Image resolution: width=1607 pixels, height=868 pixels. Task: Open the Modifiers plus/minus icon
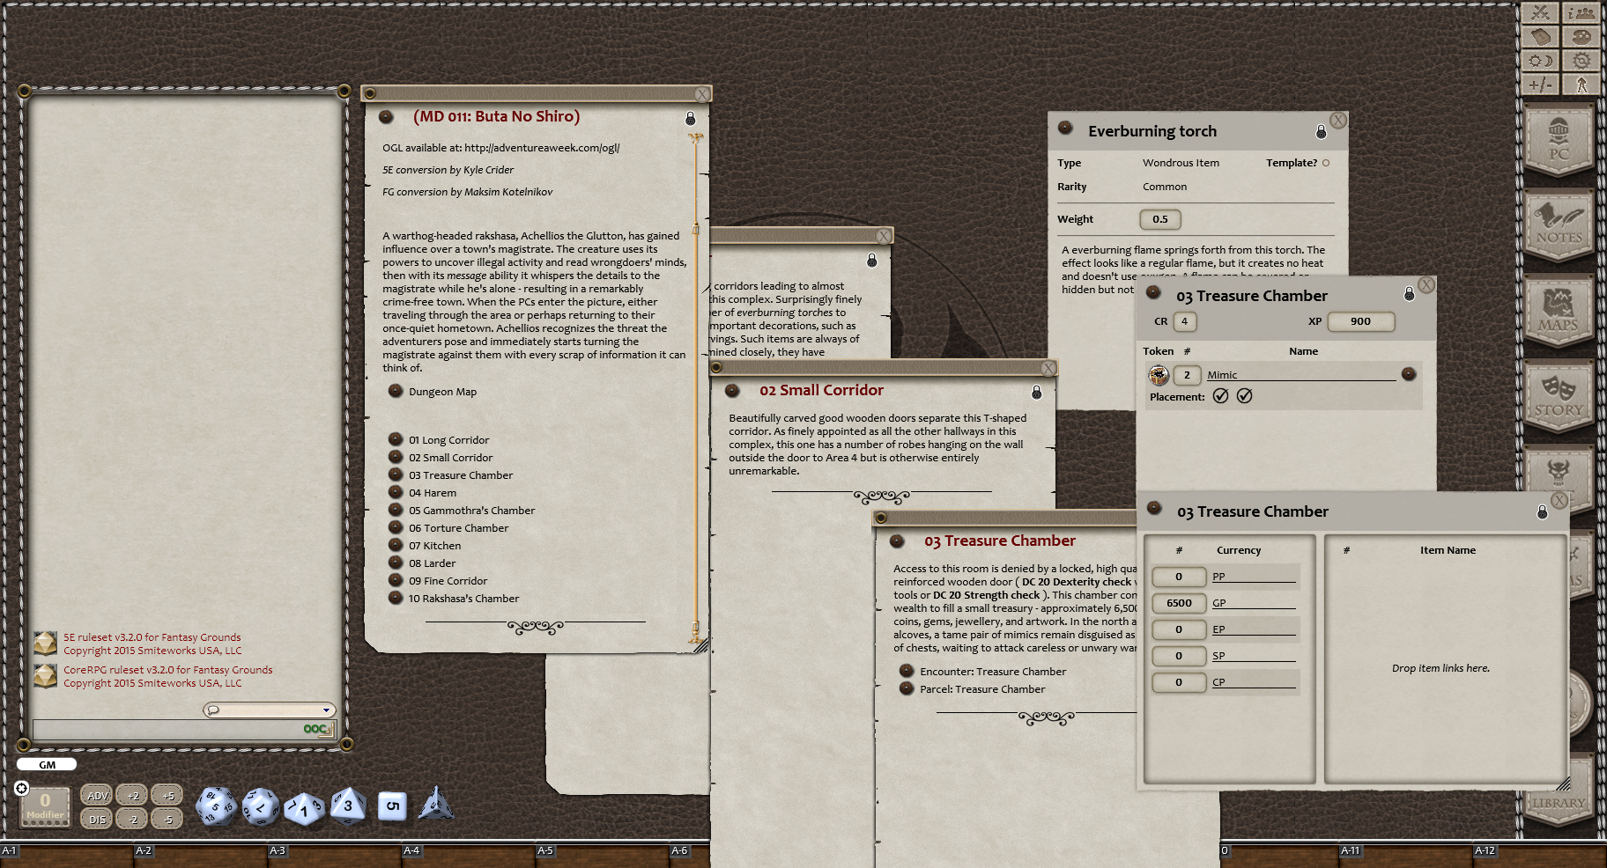1539,85
